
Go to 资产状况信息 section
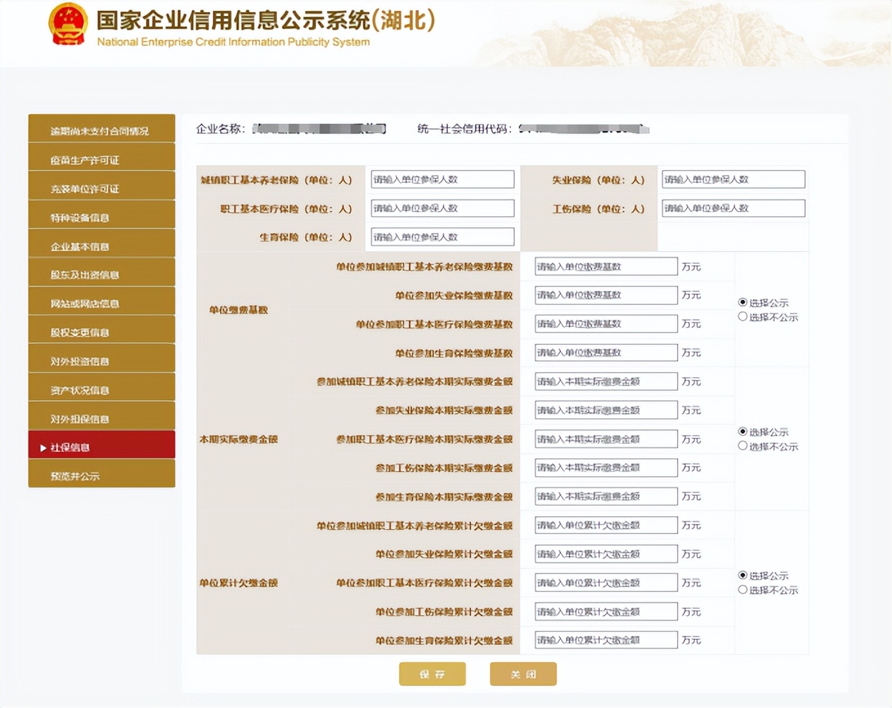pos(101,389)
